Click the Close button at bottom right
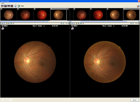 134,100
